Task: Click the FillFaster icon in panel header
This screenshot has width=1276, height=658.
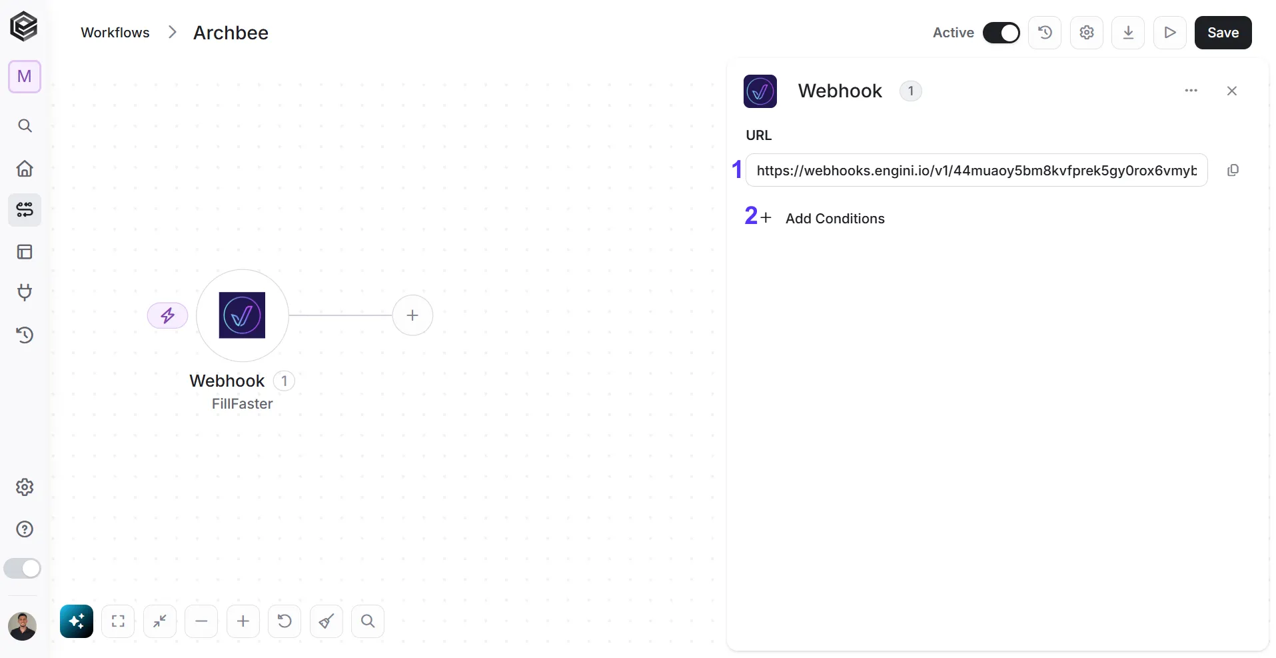Action: 760,91
